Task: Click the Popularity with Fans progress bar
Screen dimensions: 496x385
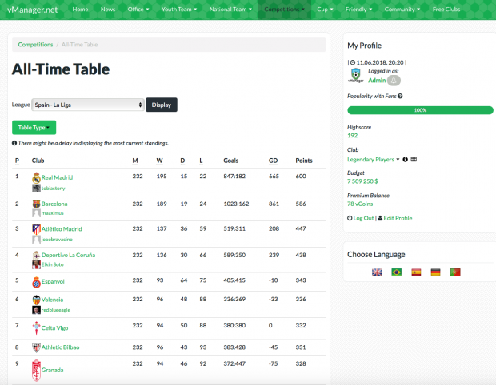Action: [x=420, y=110]
